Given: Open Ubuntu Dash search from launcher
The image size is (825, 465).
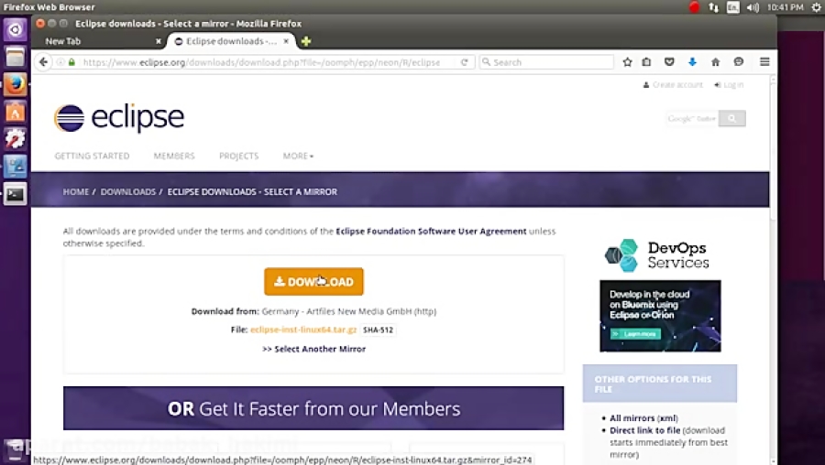Looking at the screenshot, I should pyautogui.click(x=15, y=29).
